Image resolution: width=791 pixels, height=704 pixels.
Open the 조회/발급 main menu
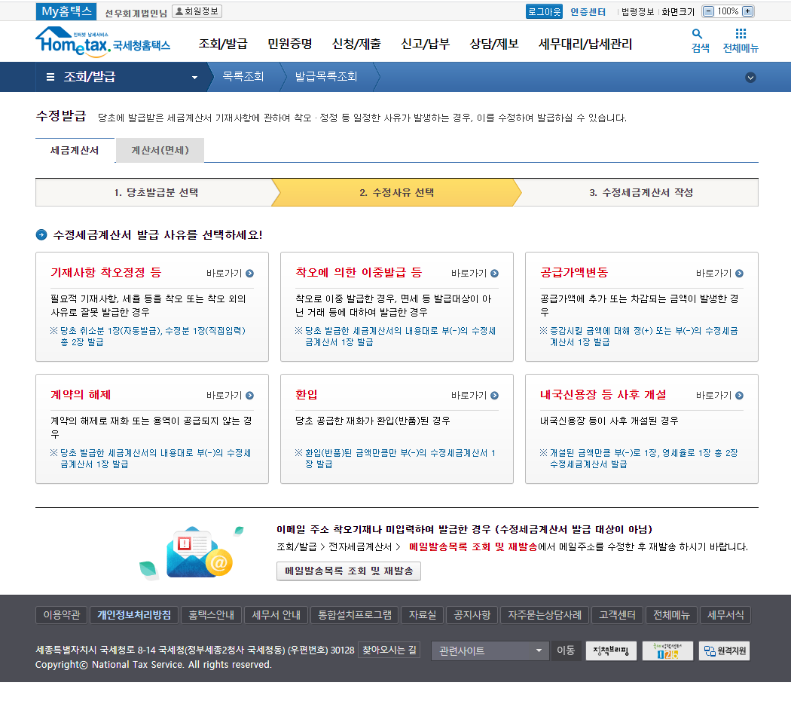223,44
